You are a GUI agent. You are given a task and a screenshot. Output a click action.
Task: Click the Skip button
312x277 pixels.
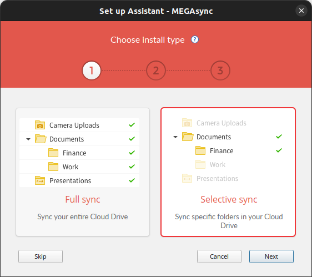coord(41,256)
